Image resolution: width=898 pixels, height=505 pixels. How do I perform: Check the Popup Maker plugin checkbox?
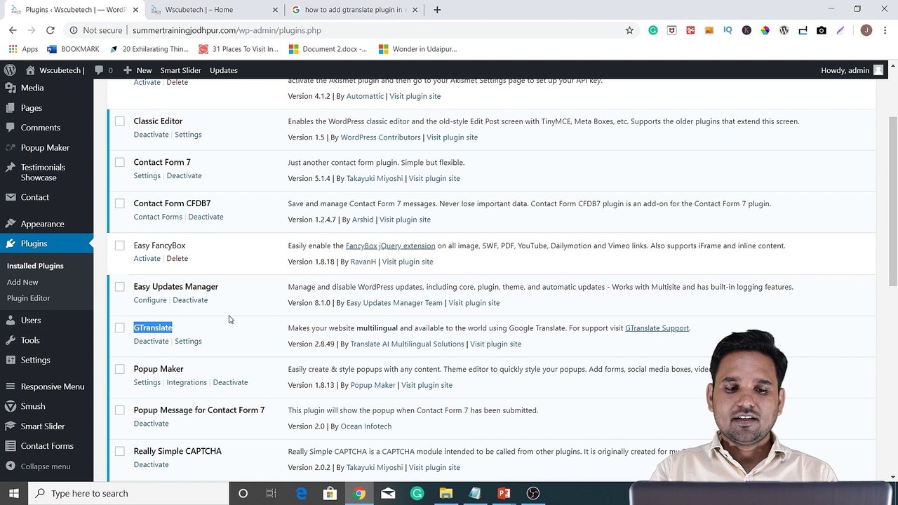[120, 369]
